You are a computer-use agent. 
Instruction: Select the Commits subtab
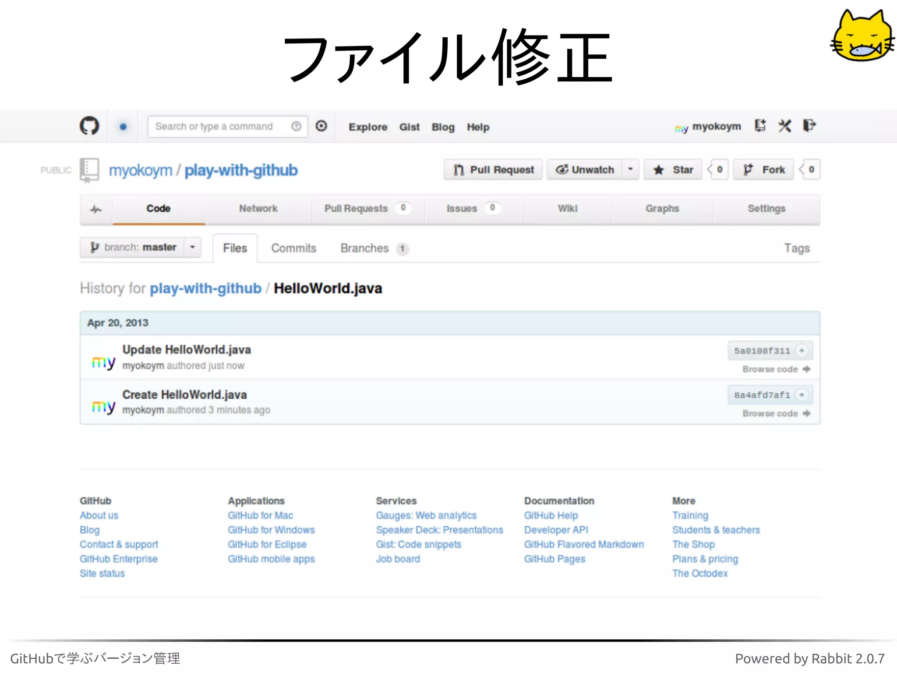(x=293, y=248)
